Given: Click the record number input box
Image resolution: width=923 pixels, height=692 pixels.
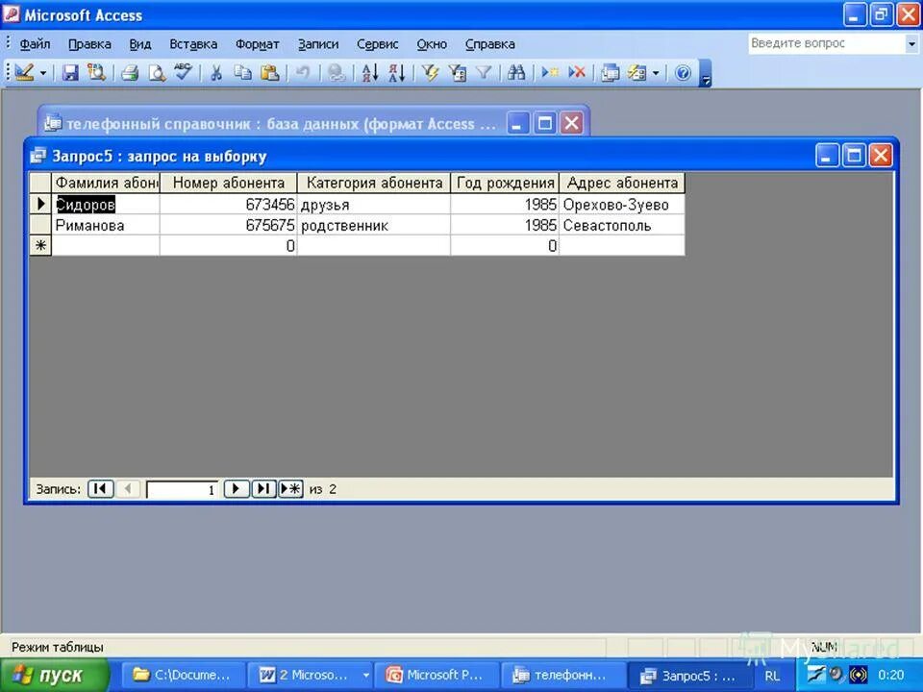Looking at the screenshot, I should point(182,489).
